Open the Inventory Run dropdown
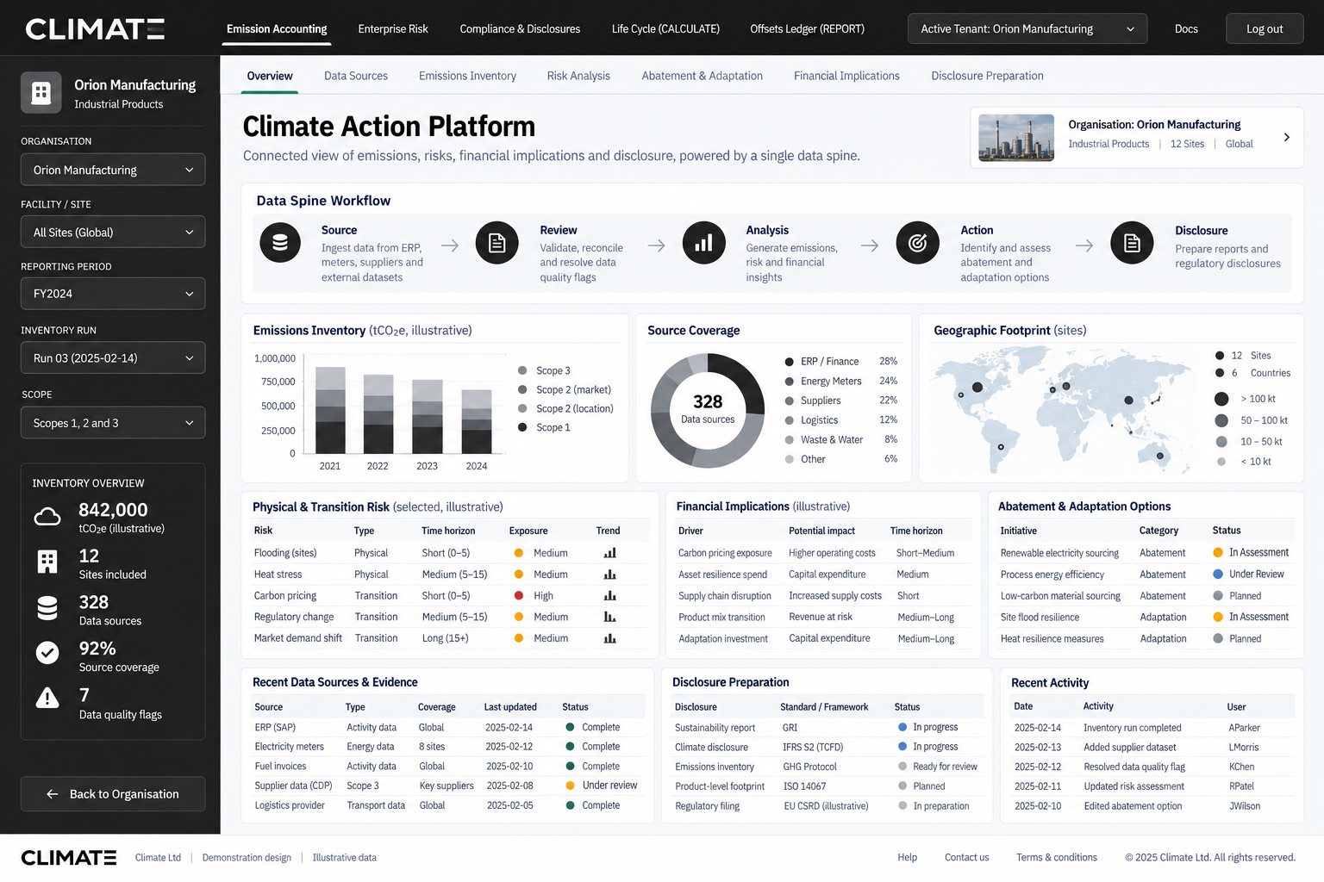The width and height of the screenshot is (1324, 882). [113, 357]
